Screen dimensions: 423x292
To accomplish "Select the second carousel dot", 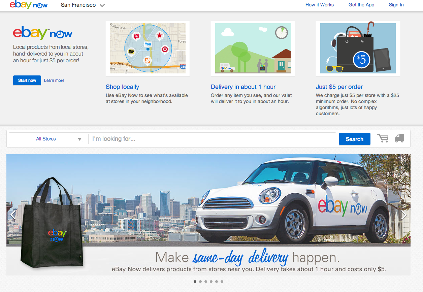I will [200, 282].
